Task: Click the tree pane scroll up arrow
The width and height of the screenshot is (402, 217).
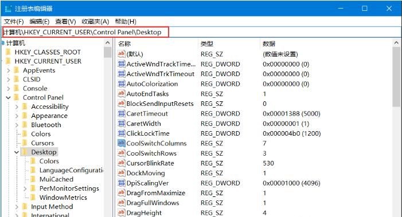Action: click(108, 43)
